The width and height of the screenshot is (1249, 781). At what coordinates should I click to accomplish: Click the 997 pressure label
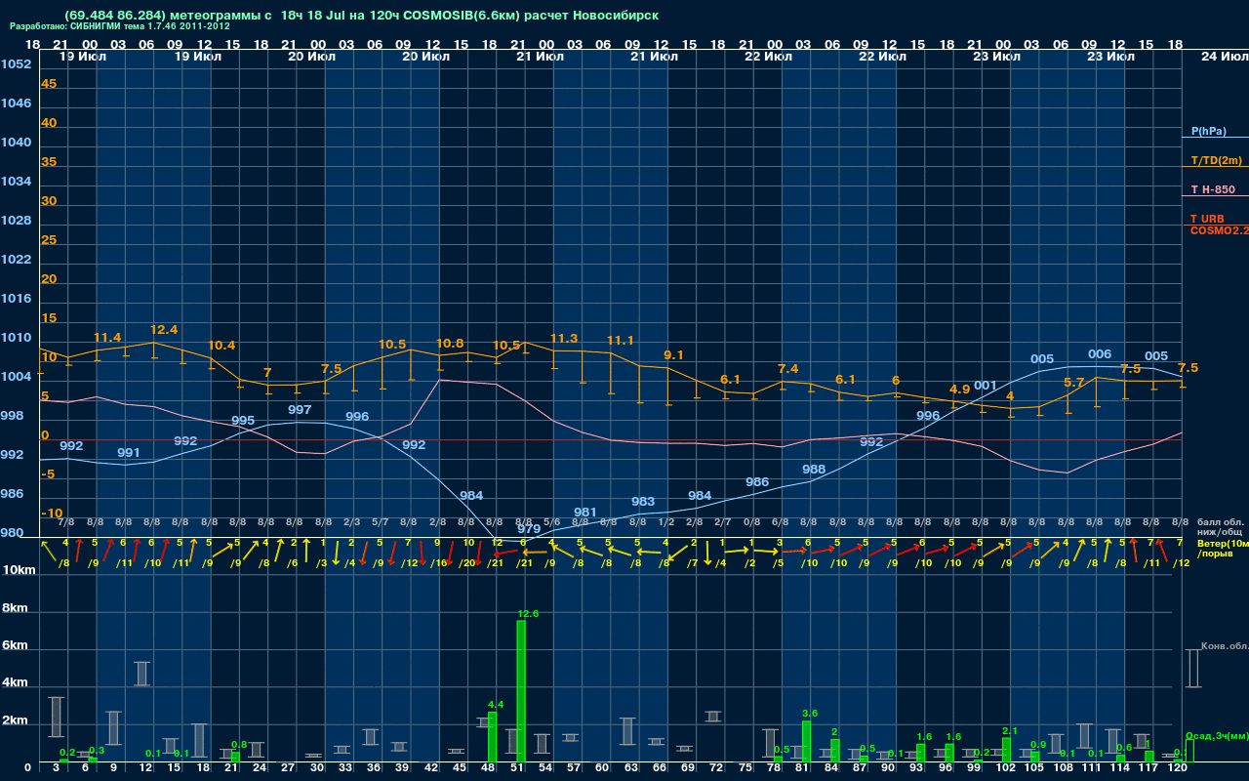[300, 410]
